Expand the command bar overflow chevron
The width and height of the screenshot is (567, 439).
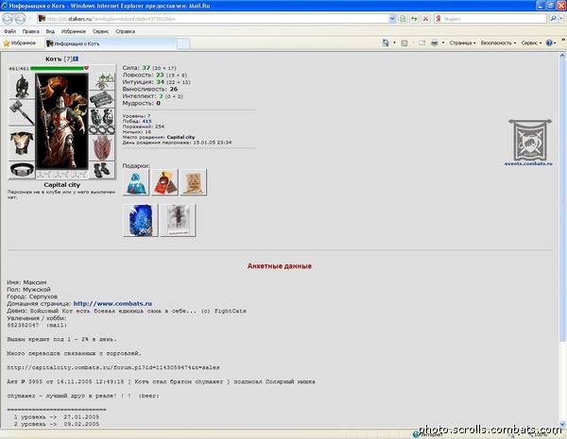pos(563,41)
